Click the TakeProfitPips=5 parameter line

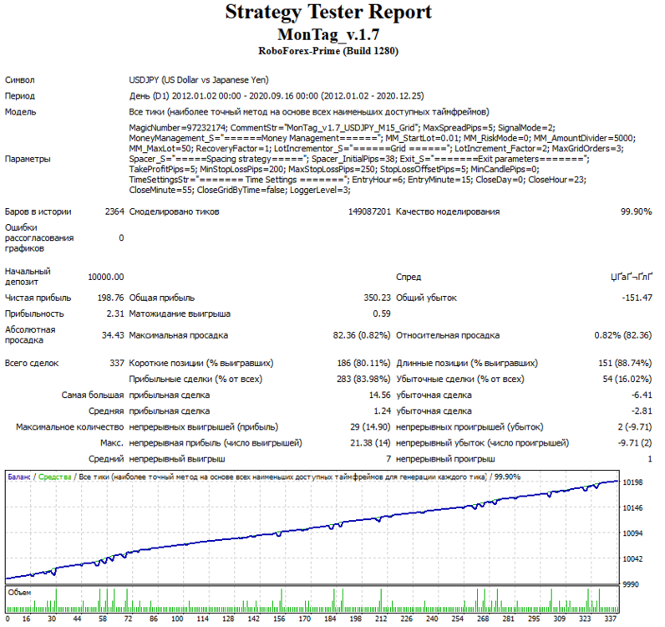point(334,170)
